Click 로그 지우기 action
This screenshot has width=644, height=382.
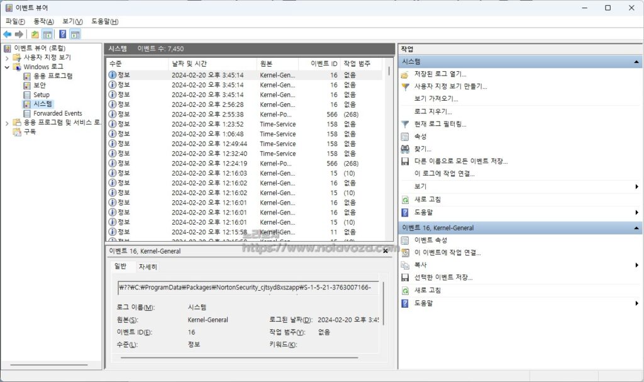pyautogui.click(x=433, y=111)
